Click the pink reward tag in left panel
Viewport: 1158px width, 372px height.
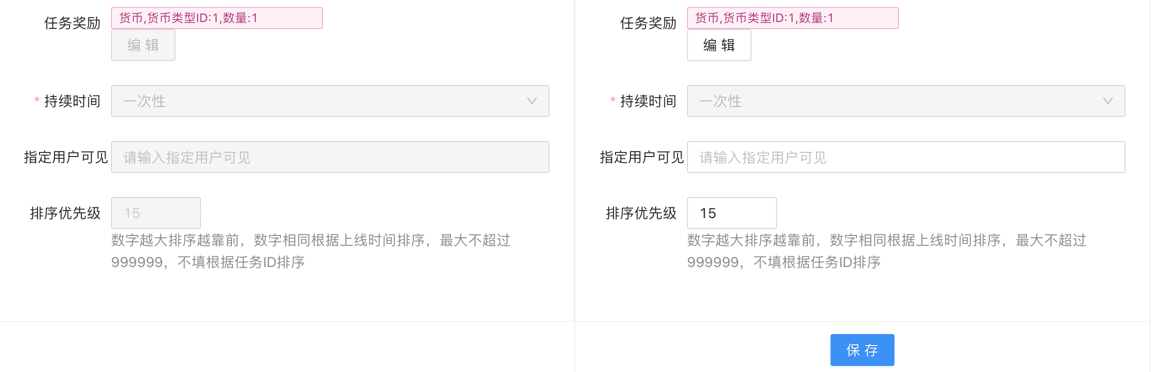tap(216, 18)
